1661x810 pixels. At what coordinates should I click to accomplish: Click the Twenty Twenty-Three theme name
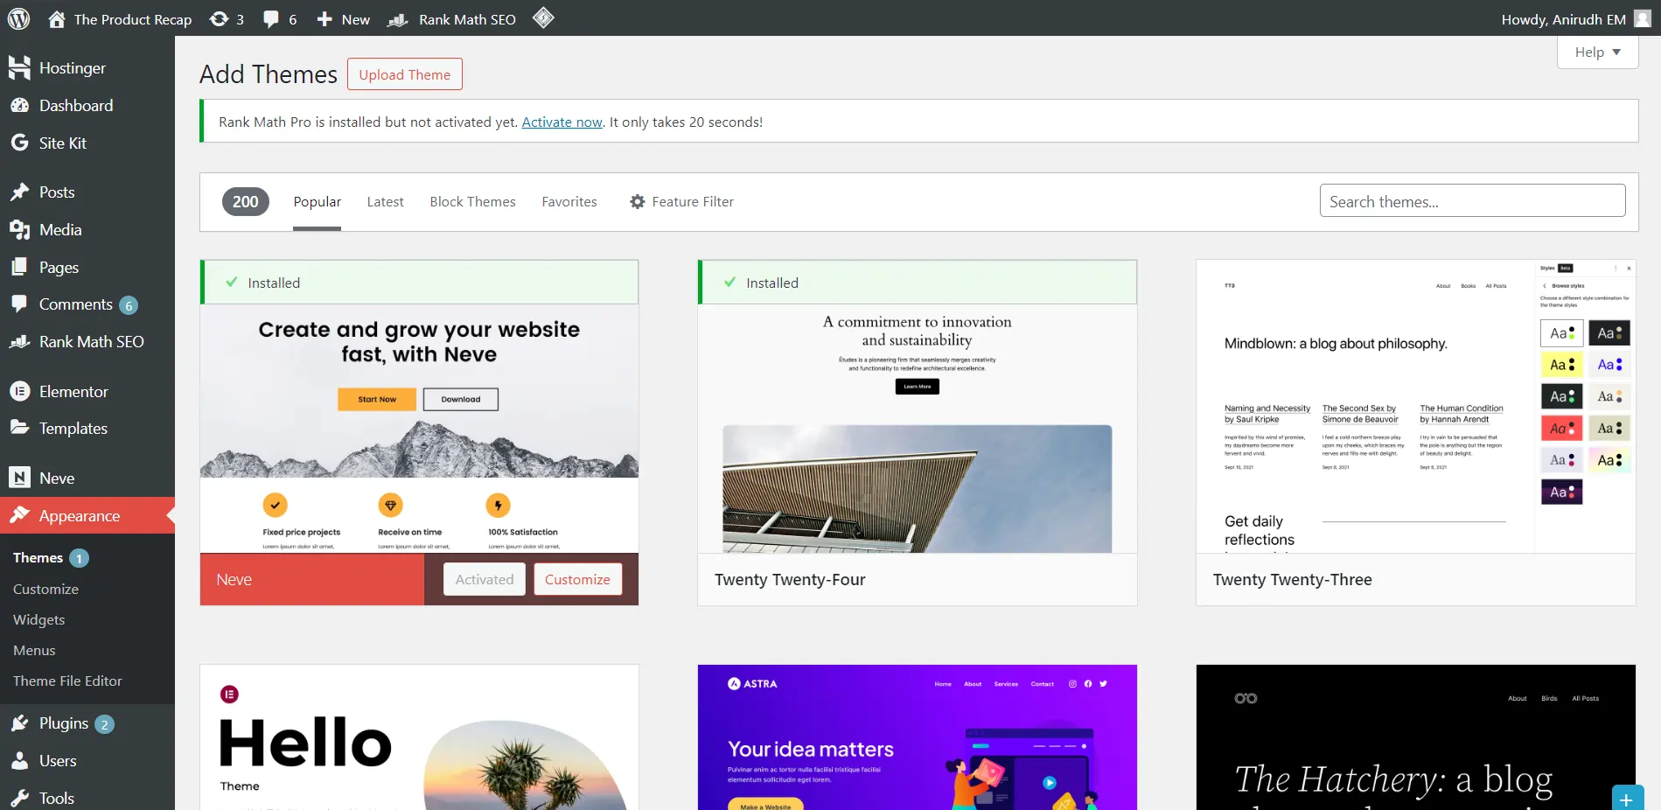coord(1292,579)
